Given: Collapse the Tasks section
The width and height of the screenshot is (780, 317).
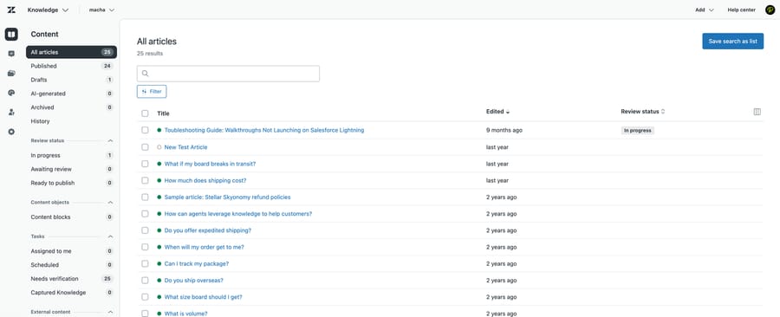Looking at the screenshot, I should coord(110,236).
